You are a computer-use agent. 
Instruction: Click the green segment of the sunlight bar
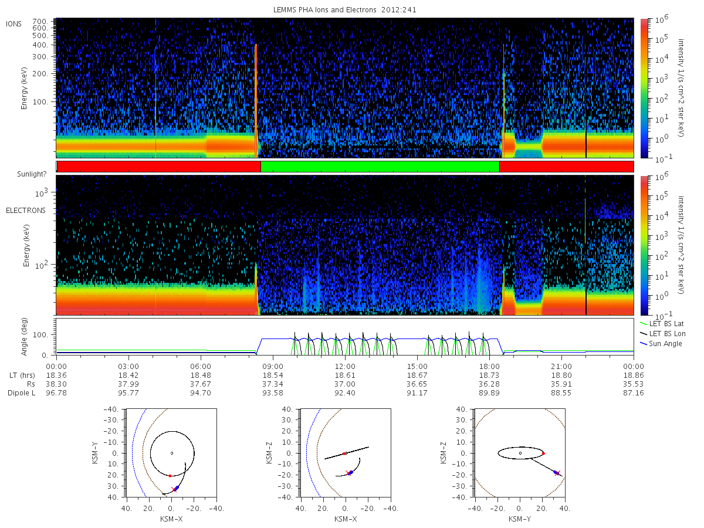(380, 167)
